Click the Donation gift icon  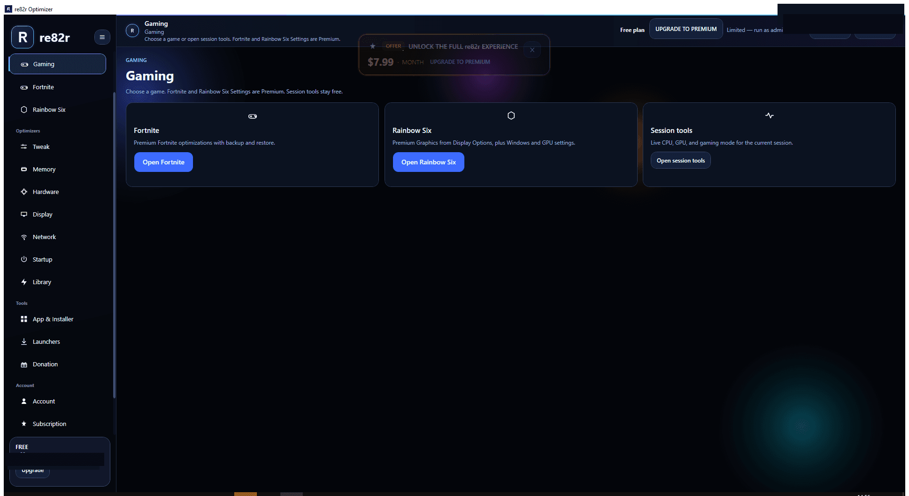24,364
